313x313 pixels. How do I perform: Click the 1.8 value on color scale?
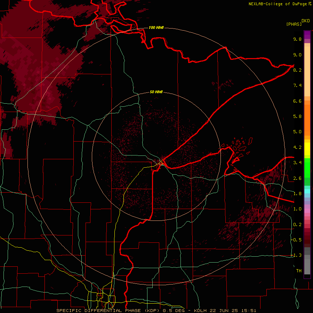297,194
